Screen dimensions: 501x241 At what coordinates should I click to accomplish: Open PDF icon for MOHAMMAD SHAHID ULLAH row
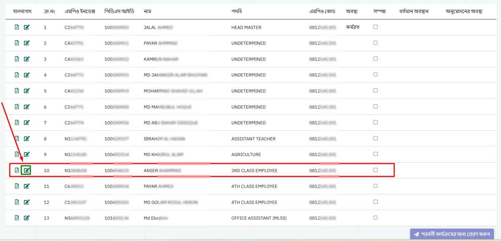tap(17, 91)
